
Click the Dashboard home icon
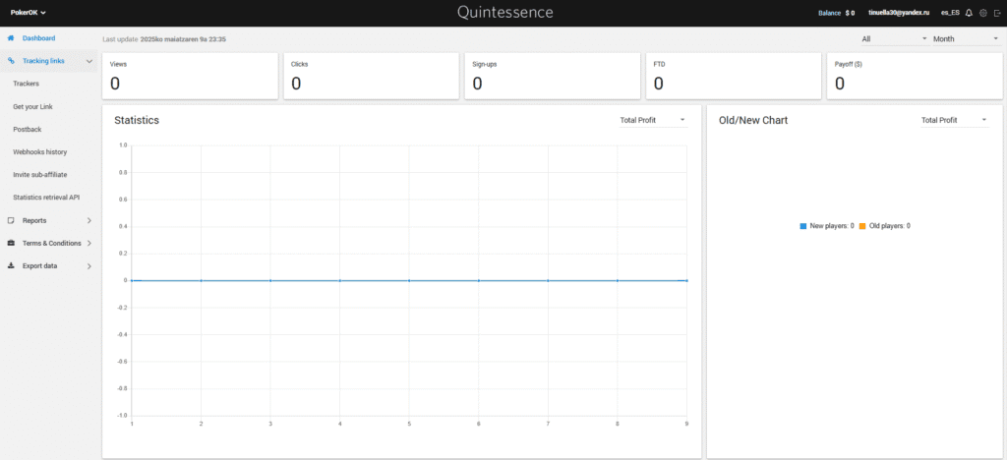point(11,38)
